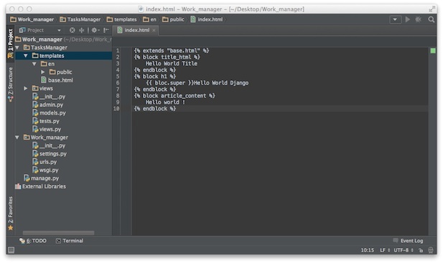Viewport: 443px width, 263px height.
Task: Click the Debug bug icon
Action: click(x=418, y=19)
